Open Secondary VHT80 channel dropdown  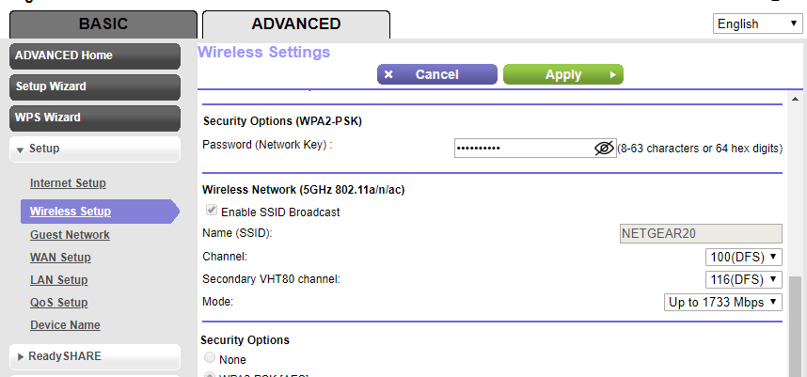tap(743, 279)
